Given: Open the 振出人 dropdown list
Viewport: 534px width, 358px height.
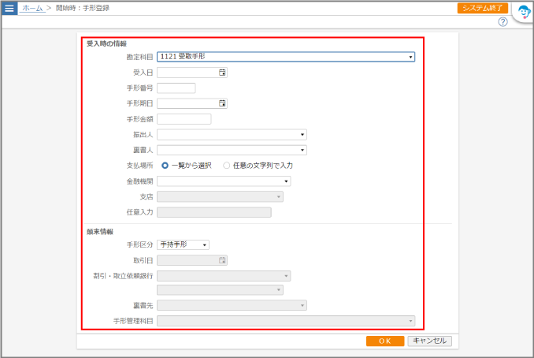Looking at the screenshot, I should click(x=302, y=135).
